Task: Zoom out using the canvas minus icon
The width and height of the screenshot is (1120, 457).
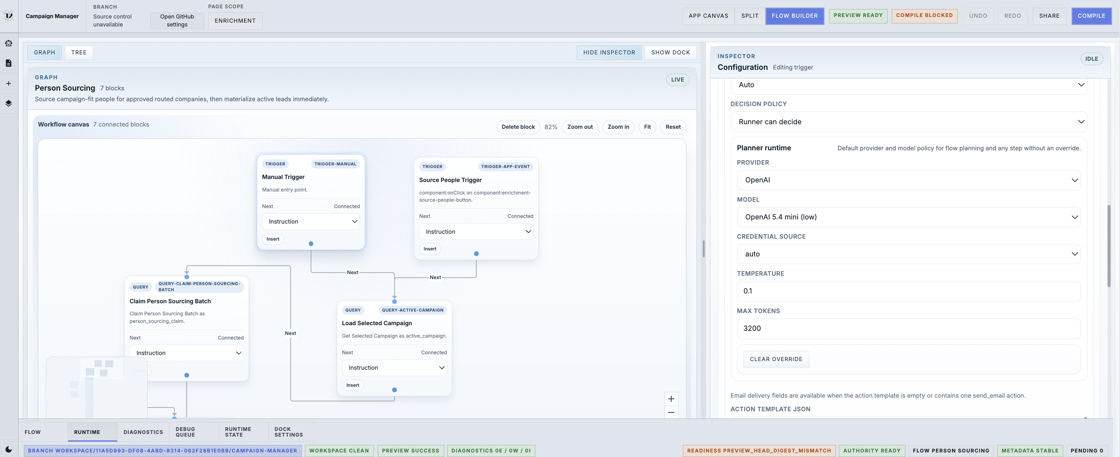Action: pos(671,413)
